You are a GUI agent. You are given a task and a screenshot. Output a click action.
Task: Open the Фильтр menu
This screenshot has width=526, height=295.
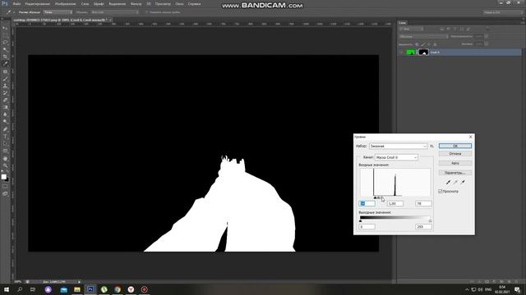136,4
